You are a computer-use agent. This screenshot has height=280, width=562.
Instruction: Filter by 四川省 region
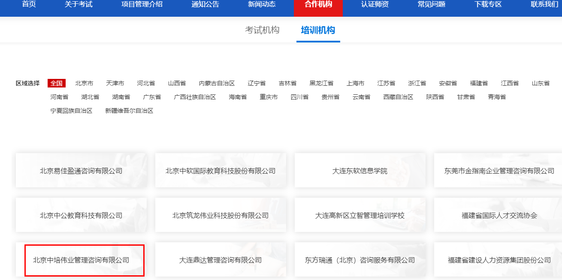pyautogui.click(x=299, y=97)
